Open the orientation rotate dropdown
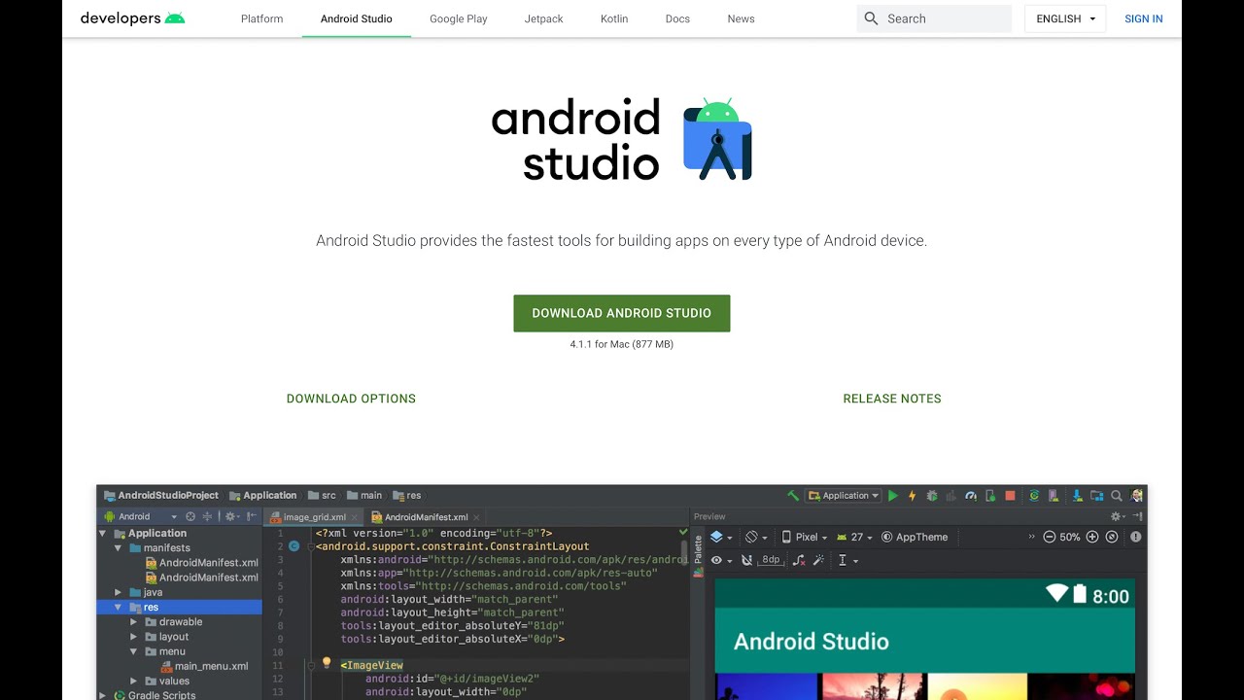1244x700 pixels. pos(756,537)
